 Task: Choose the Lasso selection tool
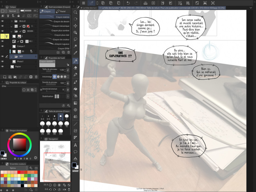[x=76, y=39]
